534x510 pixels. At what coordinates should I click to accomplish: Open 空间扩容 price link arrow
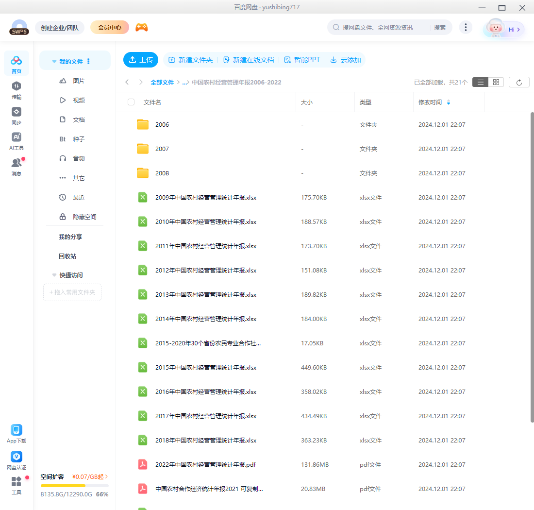point(106,476)
